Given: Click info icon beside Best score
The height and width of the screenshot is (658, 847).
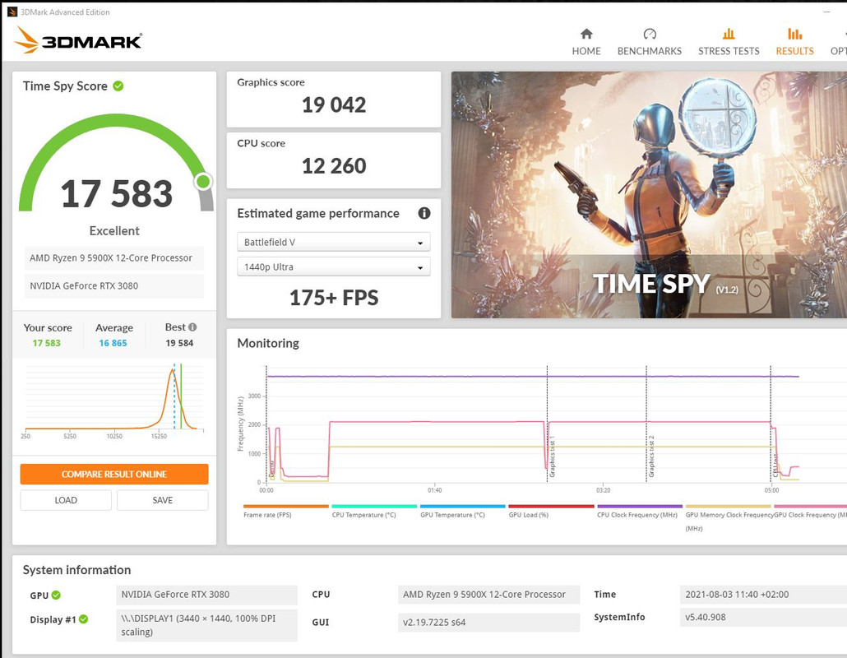Looking at the screenshot, I should coord(192,327).
